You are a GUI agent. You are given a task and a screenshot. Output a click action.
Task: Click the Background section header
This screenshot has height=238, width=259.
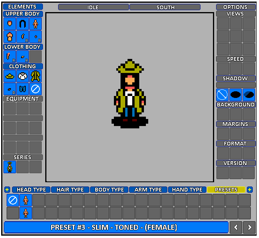point(236,105)
